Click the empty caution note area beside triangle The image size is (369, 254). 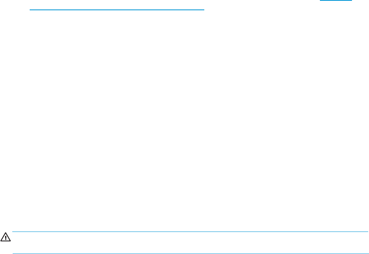coord(190,243)
